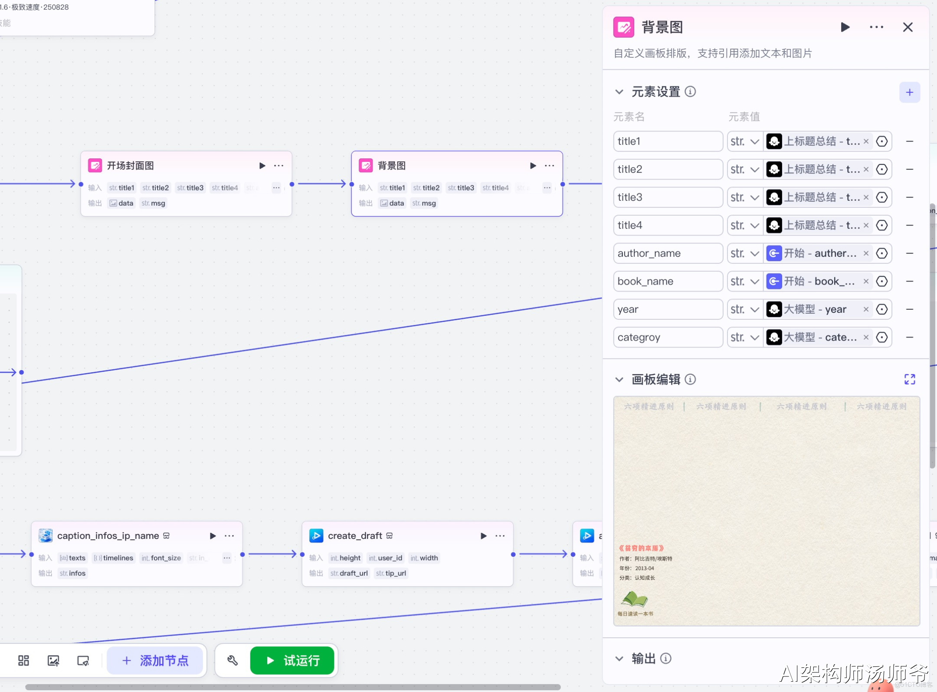Collapse the 元素设置 section

click(x=619, y=92)
